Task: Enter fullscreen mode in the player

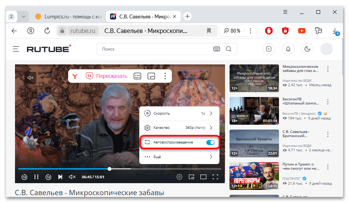Action: (x=215, y=177)
